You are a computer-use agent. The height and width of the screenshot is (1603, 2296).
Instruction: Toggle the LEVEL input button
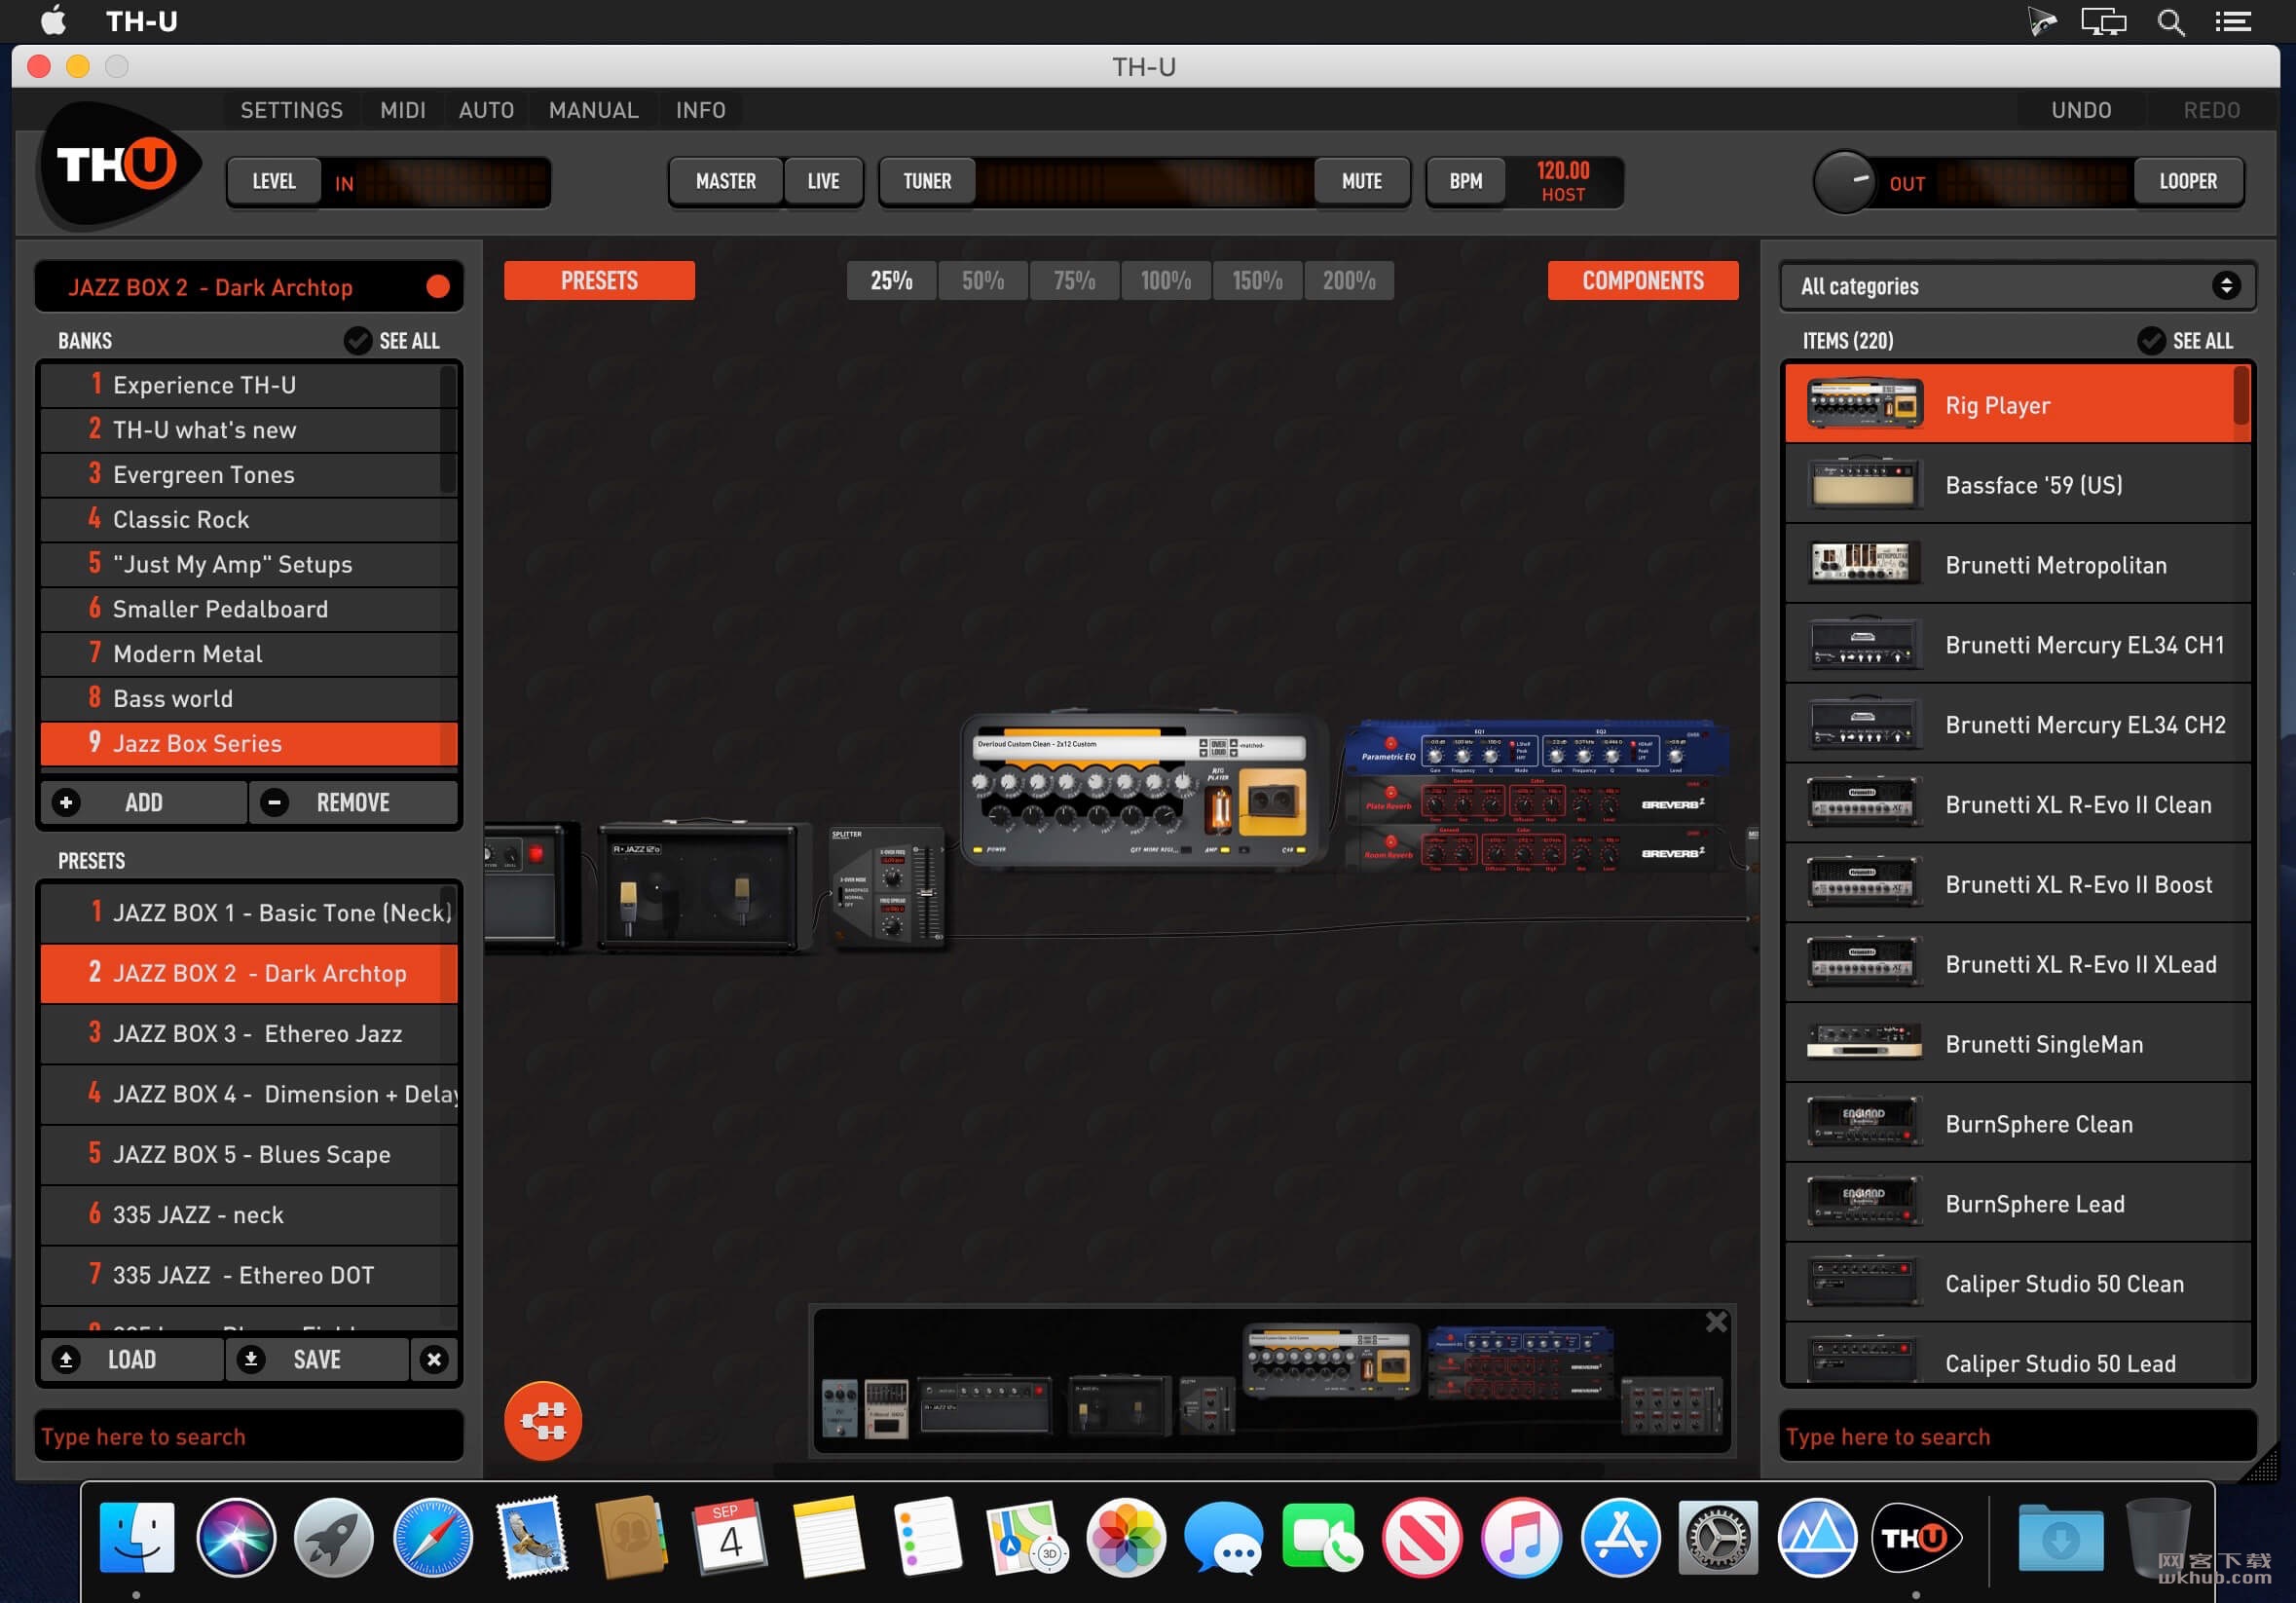click(274, 181)
